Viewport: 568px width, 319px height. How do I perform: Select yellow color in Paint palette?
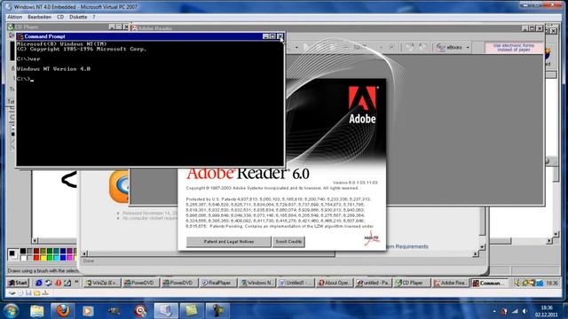click(43, 258)
